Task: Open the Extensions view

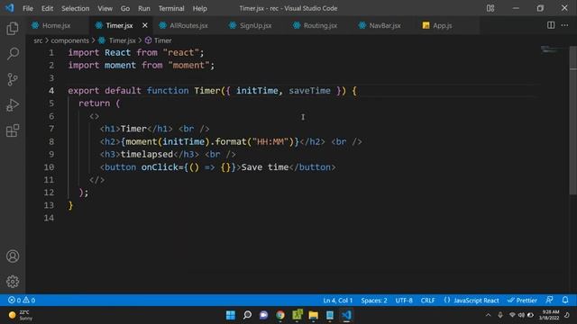Action: point(13,130)
